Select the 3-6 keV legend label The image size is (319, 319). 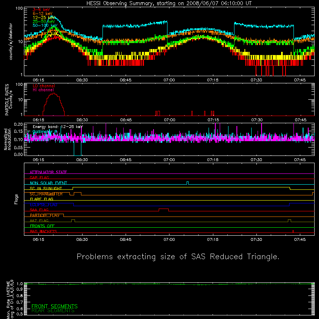point(41,10)
